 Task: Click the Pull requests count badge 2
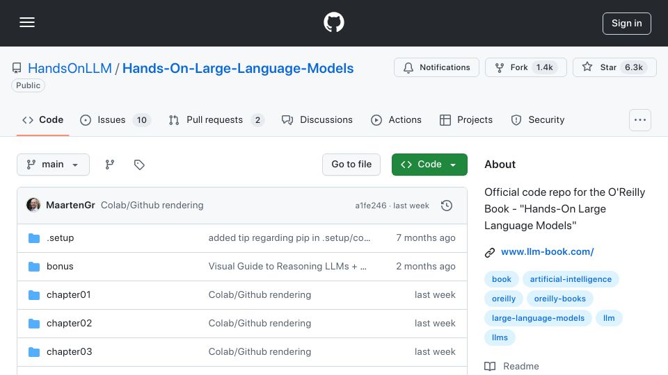click(x=257, y=120)
